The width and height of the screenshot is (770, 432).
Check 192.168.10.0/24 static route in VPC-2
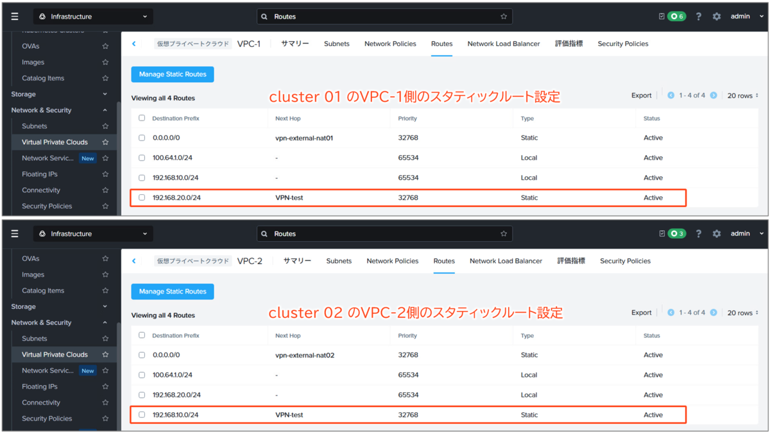(142, 415)
